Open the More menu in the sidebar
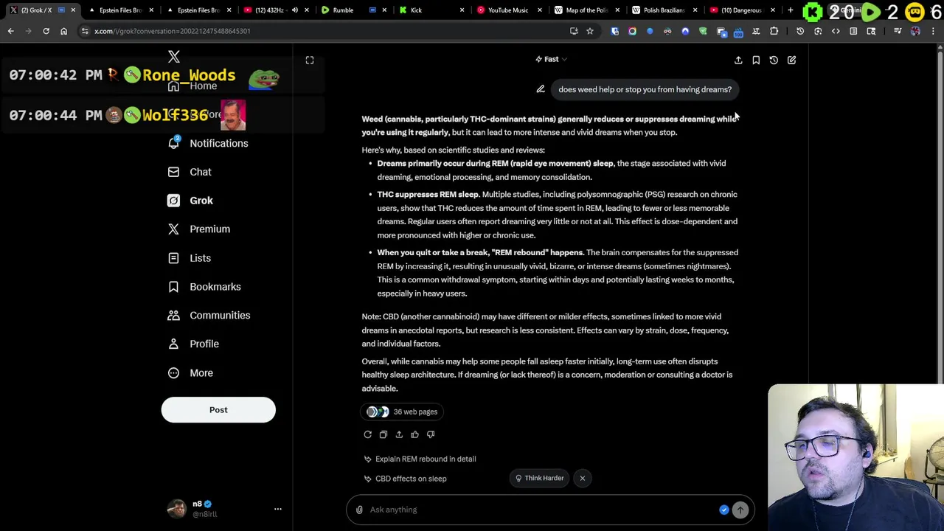 tap(191, 373)
